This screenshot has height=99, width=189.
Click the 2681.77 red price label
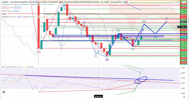[x=183, y=7]
